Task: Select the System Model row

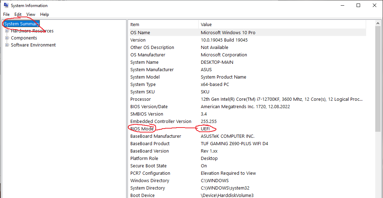Action: pyautogui.click(x=248, y=77)
